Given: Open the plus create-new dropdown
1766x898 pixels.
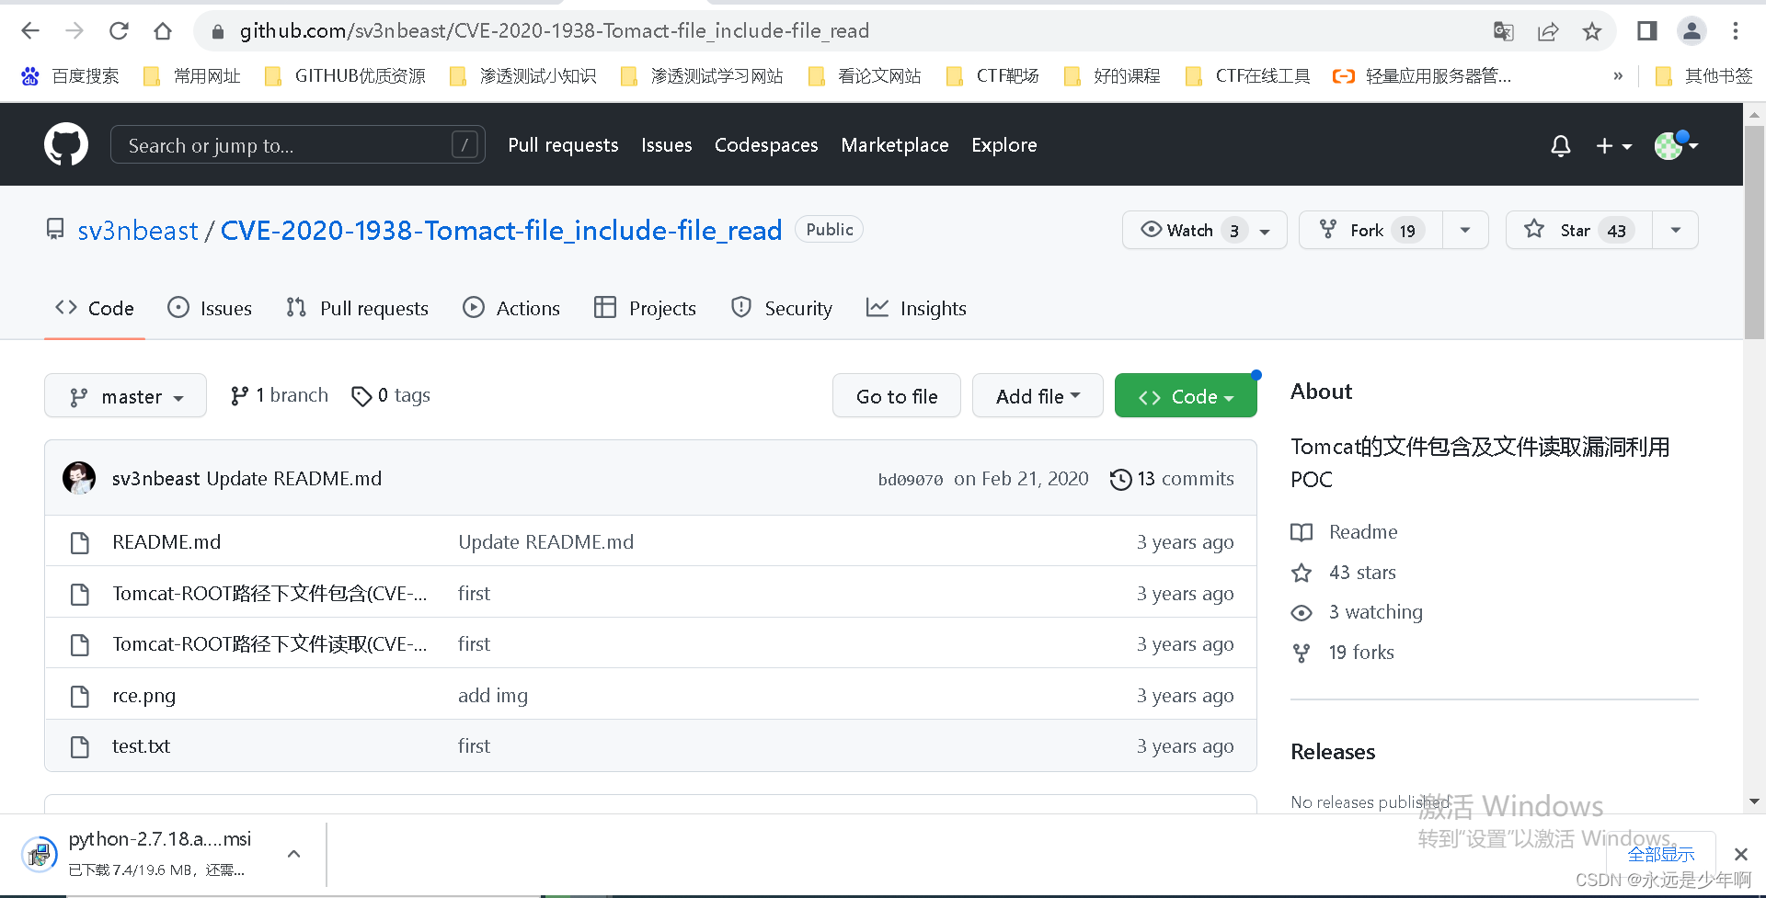Looking at the screenshot, I should (1614, 145).
